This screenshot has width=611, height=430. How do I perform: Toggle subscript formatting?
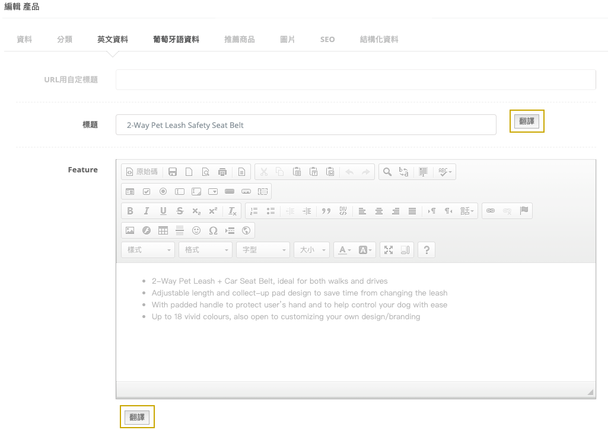click(x=196, y=211)
